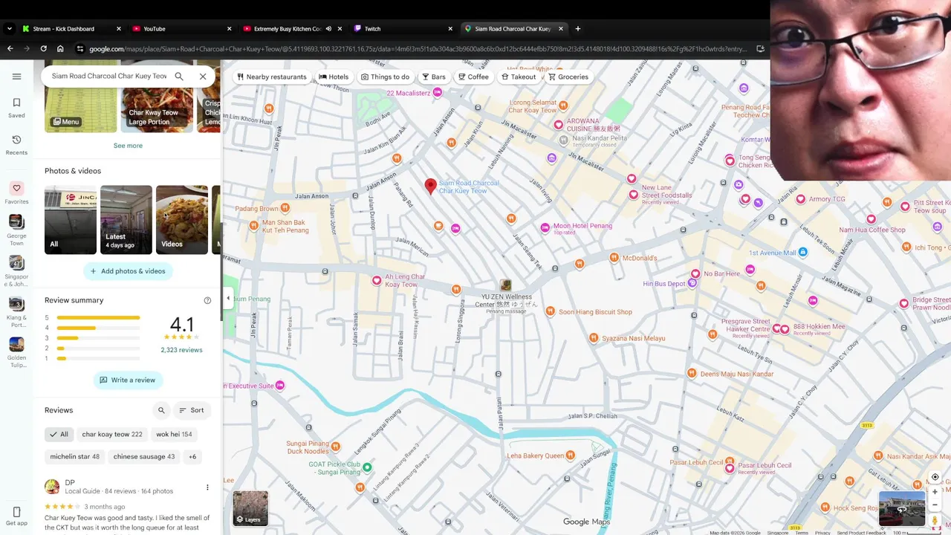Click 1st Avenue Mall marker
Viewport: 951px width, 535px height.
(x=802, y=253)
